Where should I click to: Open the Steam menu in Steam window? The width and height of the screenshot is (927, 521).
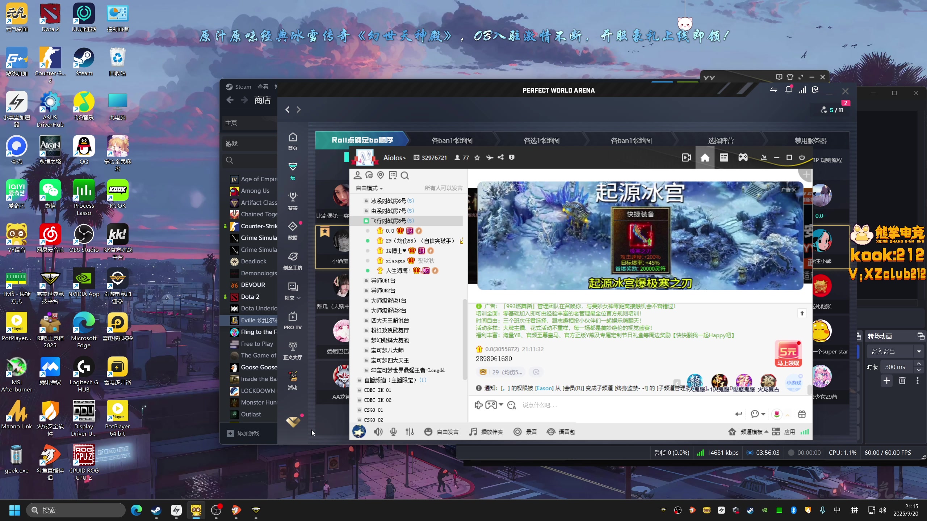[x=243, y=87]
